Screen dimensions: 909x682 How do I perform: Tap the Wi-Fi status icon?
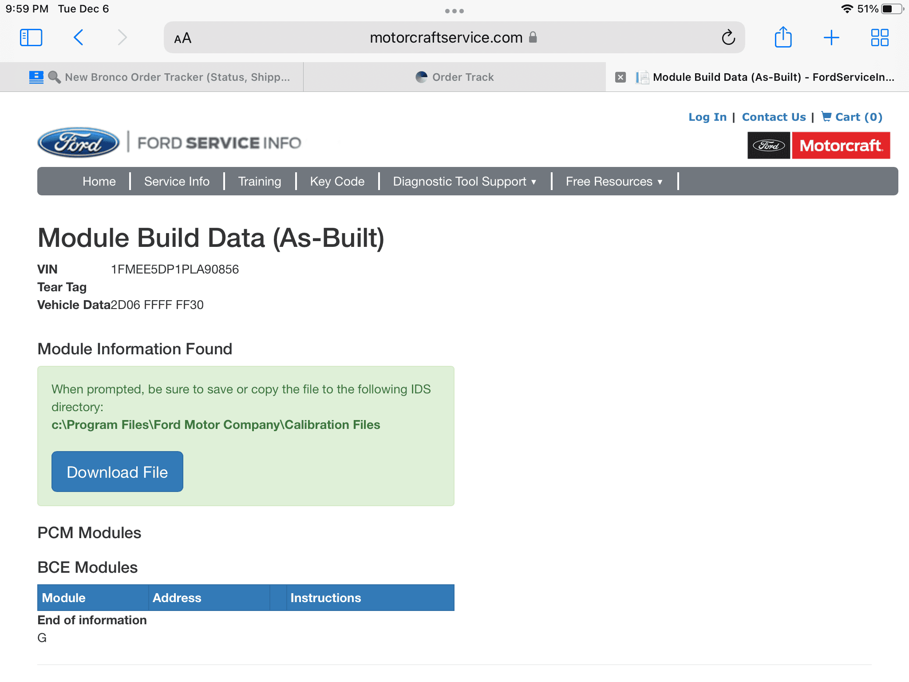pyautogui.click(x=847, y=9)
